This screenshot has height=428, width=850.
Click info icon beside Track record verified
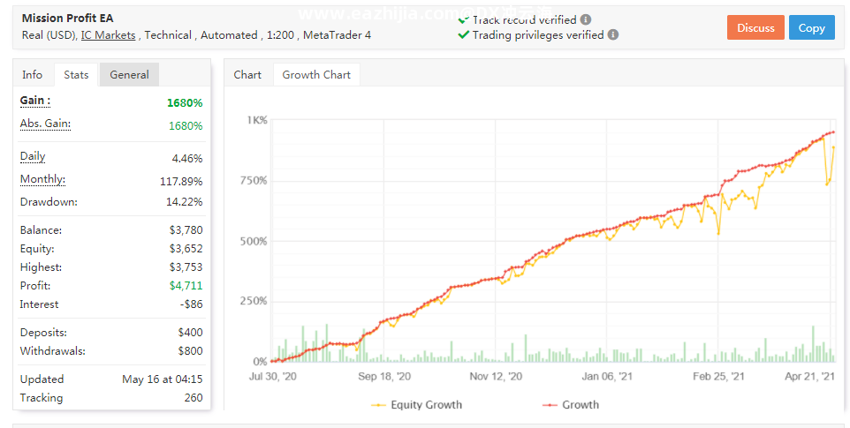click(586, 19)
